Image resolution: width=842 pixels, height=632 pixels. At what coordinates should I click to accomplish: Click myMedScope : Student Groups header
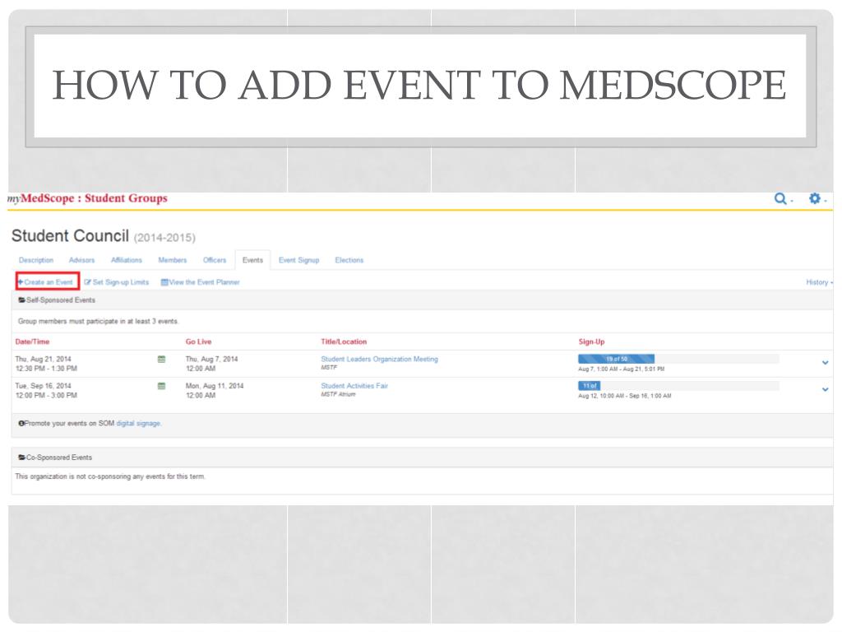87,198
